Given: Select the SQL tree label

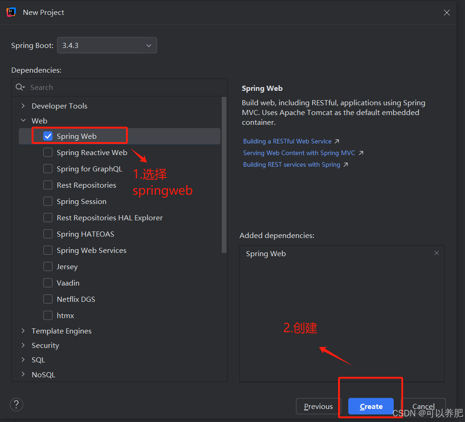Looking at the screenshot, I should 38,360.
